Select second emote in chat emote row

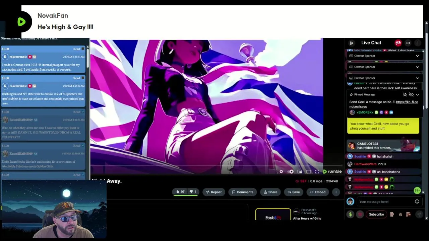(x=401, y=215)
